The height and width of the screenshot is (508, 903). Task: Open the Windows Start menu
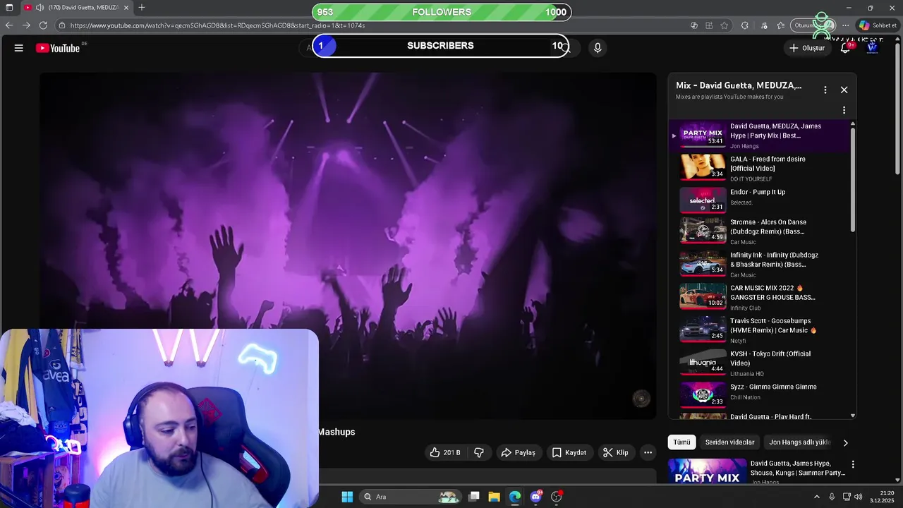tap(347, 497)
